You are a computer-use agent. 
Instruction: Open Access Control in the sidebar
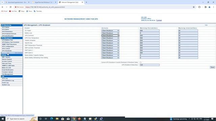7,61
